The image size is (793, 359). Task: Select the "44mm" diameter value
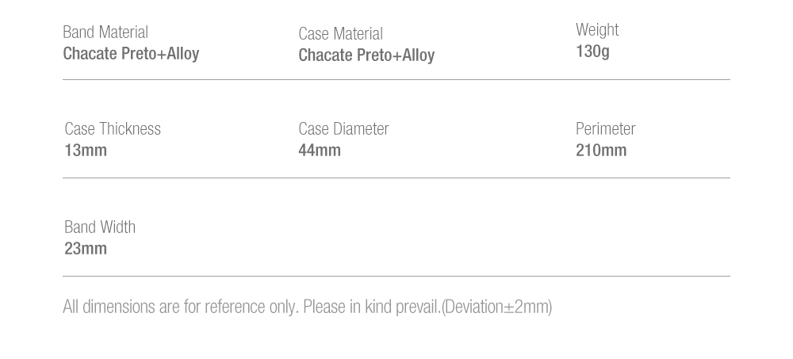tap(320, 151)
